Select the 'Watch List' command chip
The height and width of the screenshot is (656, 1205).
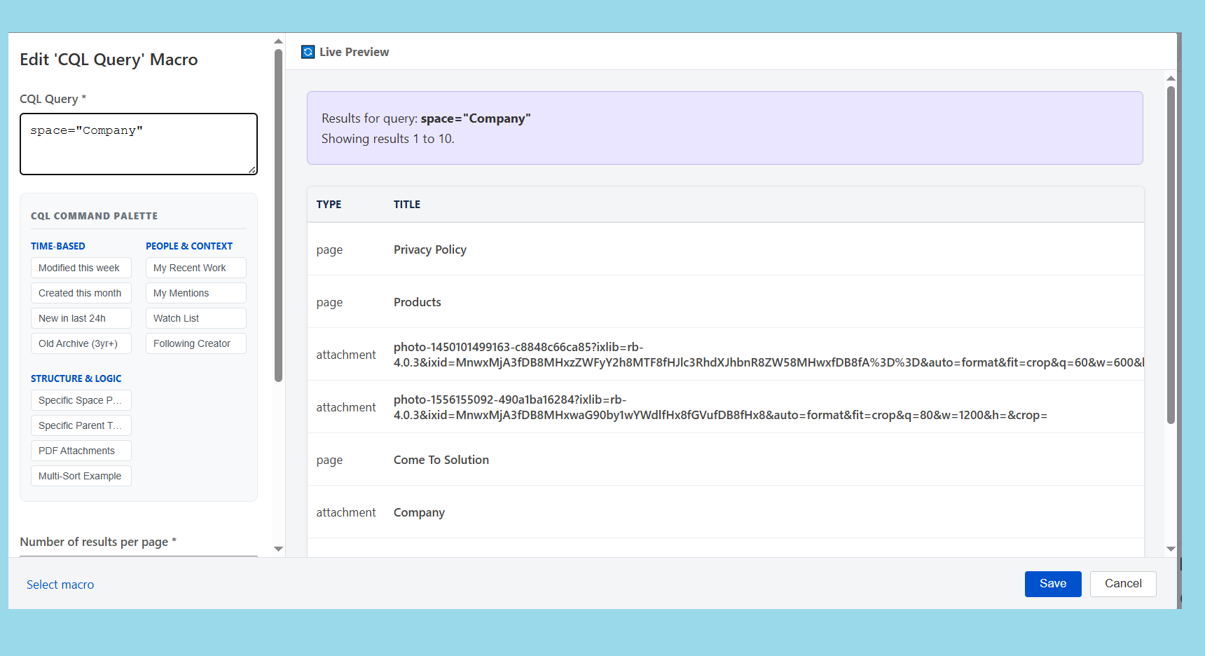point(195,318)
